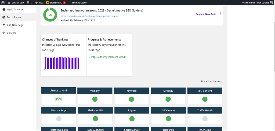Select Add New Page in sidebar
Viewport: 275px width, 131px height.
pos(15,25)
